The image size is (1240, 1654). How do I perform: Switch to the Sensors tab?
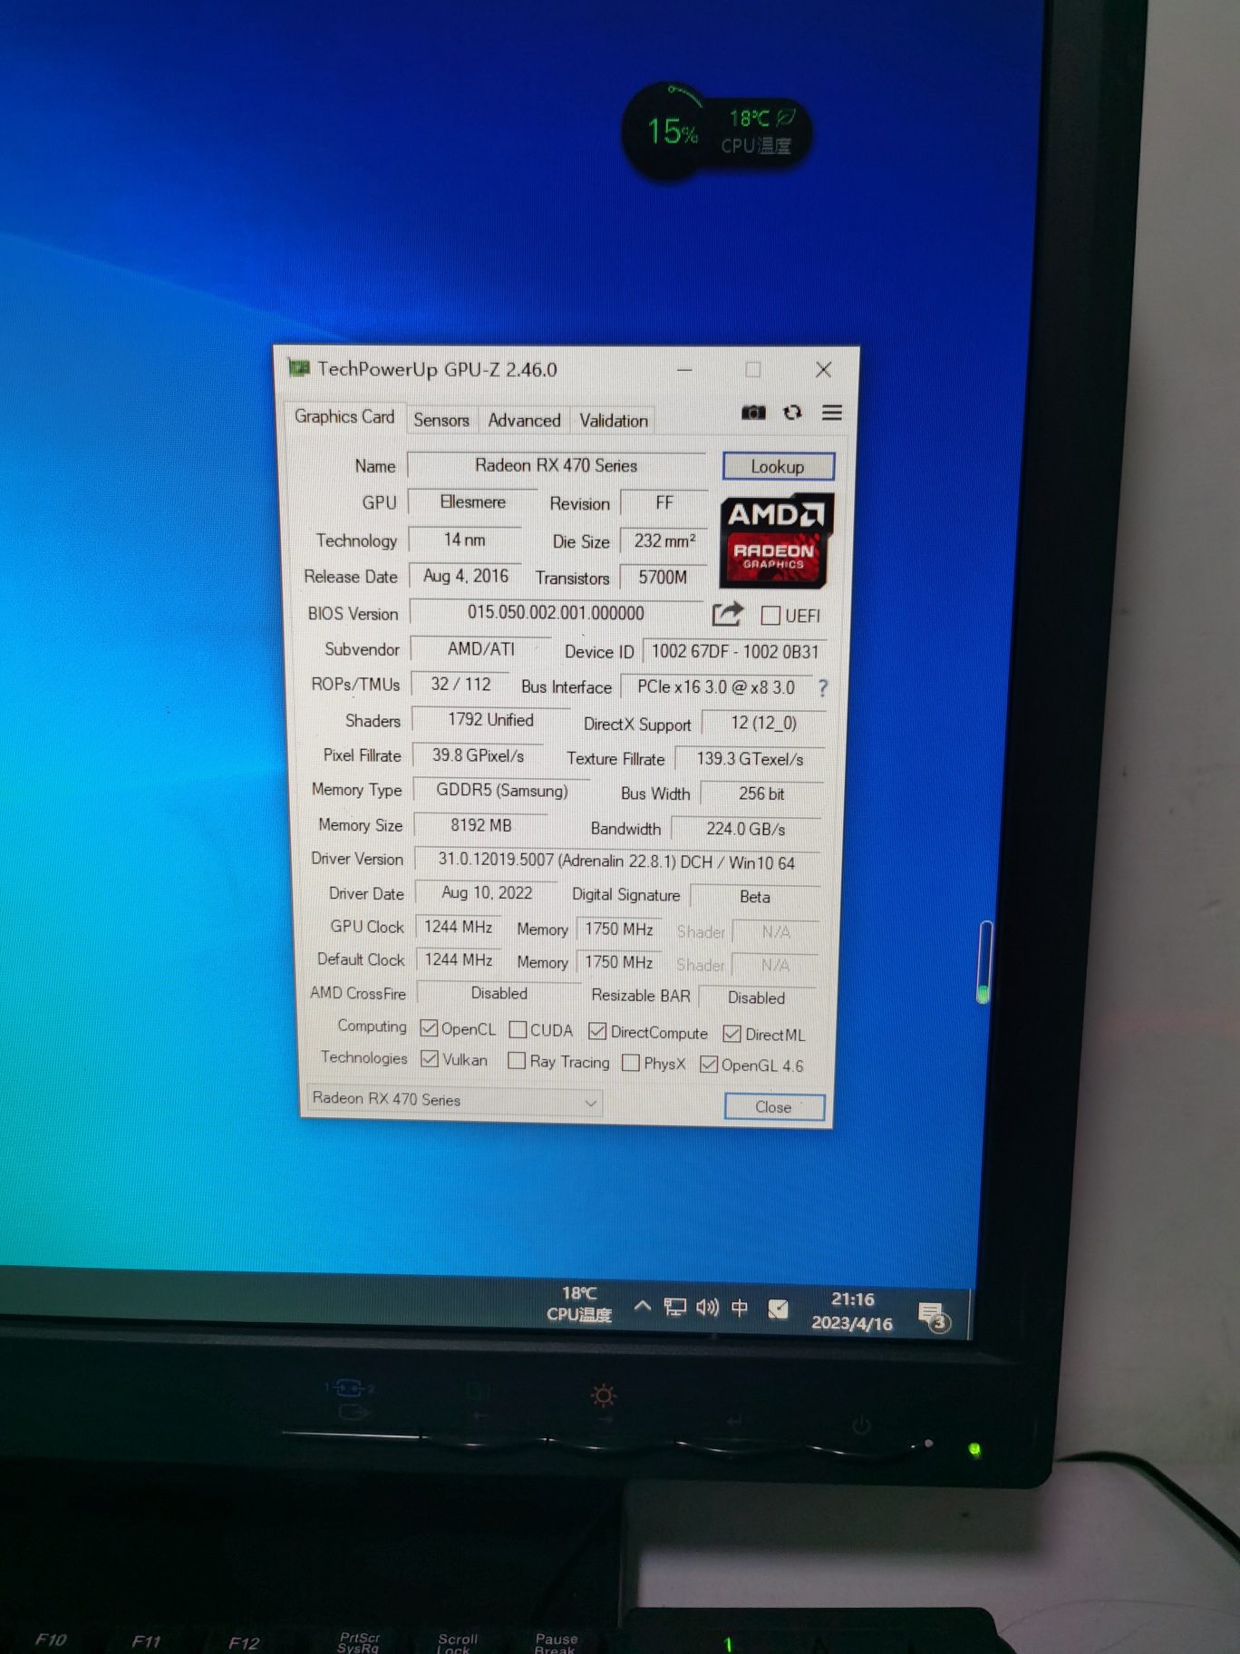point(441,420)
